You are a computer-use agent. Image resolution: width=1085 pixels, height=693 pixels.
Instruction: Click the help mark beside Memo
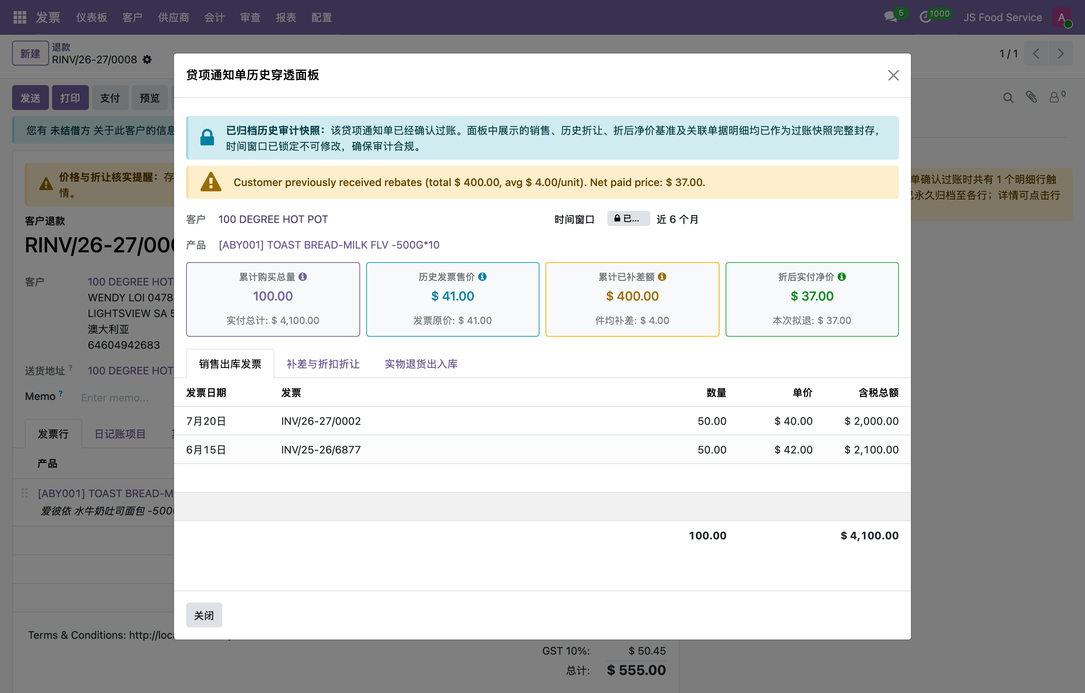(x=61, y=393)
